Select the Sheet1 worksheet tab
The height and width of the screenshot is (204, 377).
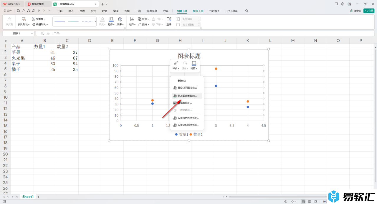[x=28, y=197]
